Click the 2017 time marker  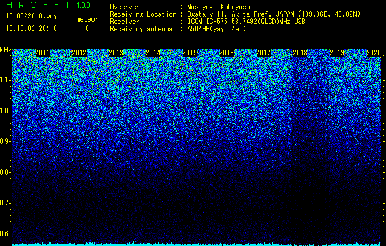(x=263, y=53)
